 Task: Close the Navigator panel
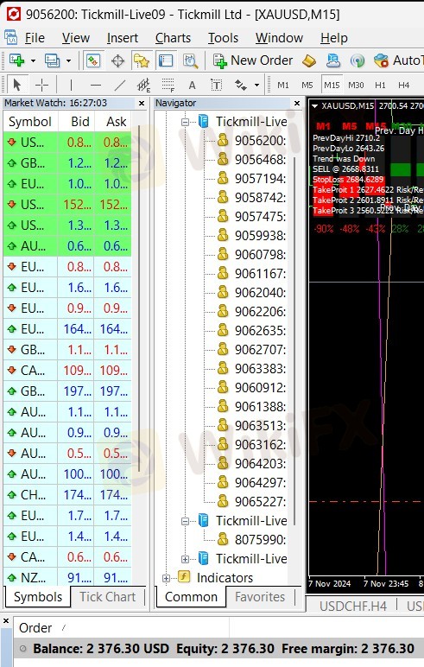(x=297, y=104)
